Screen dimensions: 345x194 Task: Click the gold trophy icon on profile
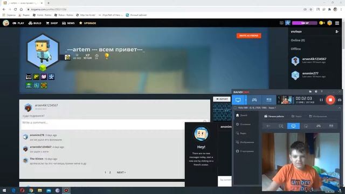107,56
